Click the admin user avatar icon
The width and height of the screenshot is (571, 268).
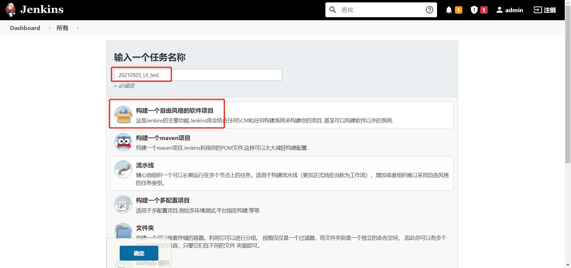pyautogui.click(x=500, y=10)
